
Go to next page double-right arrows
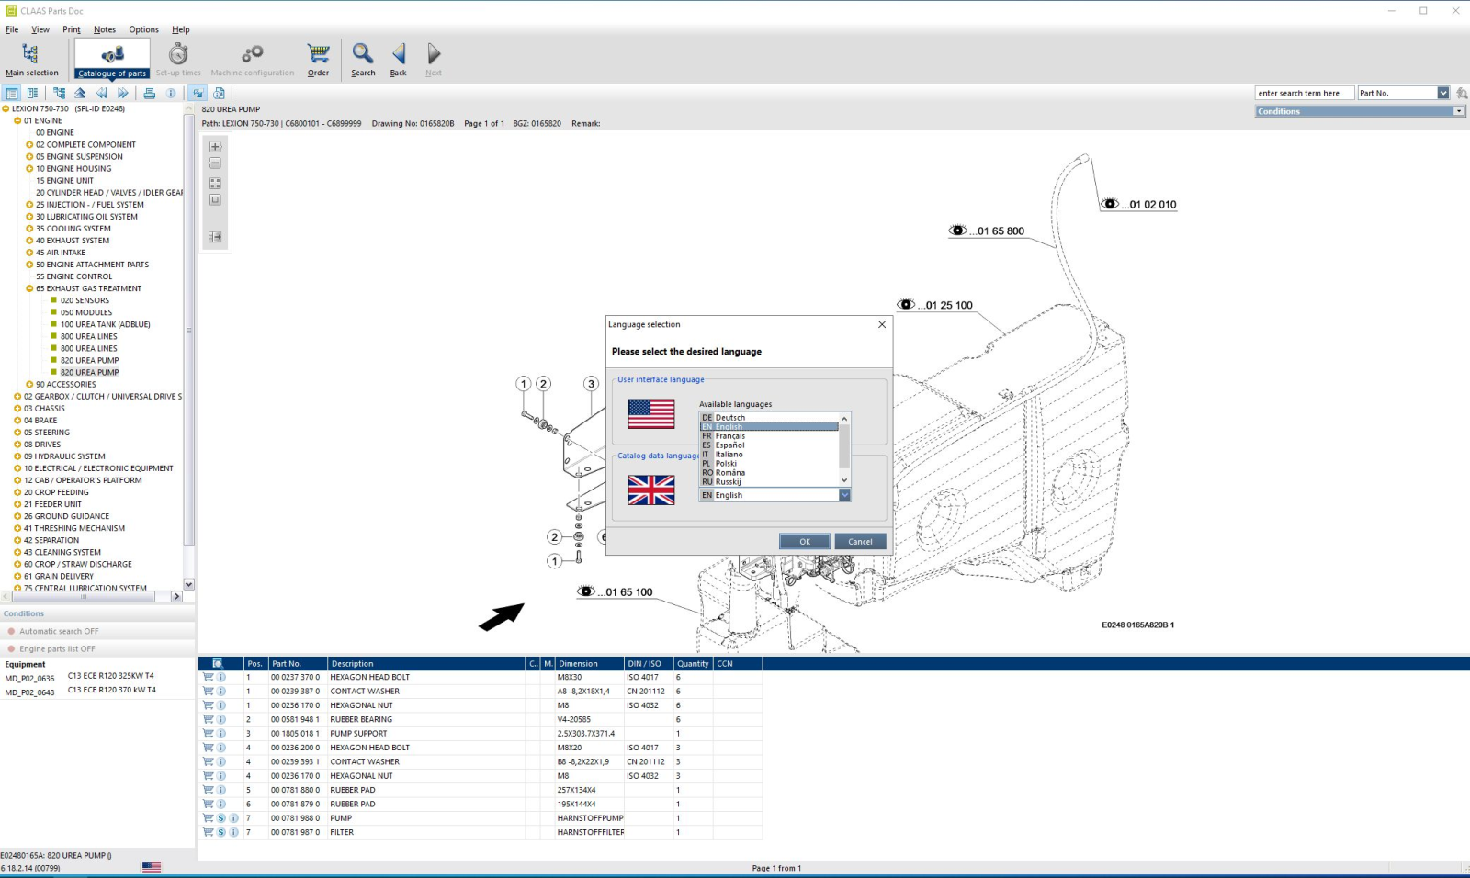click(x=122, y=93)
